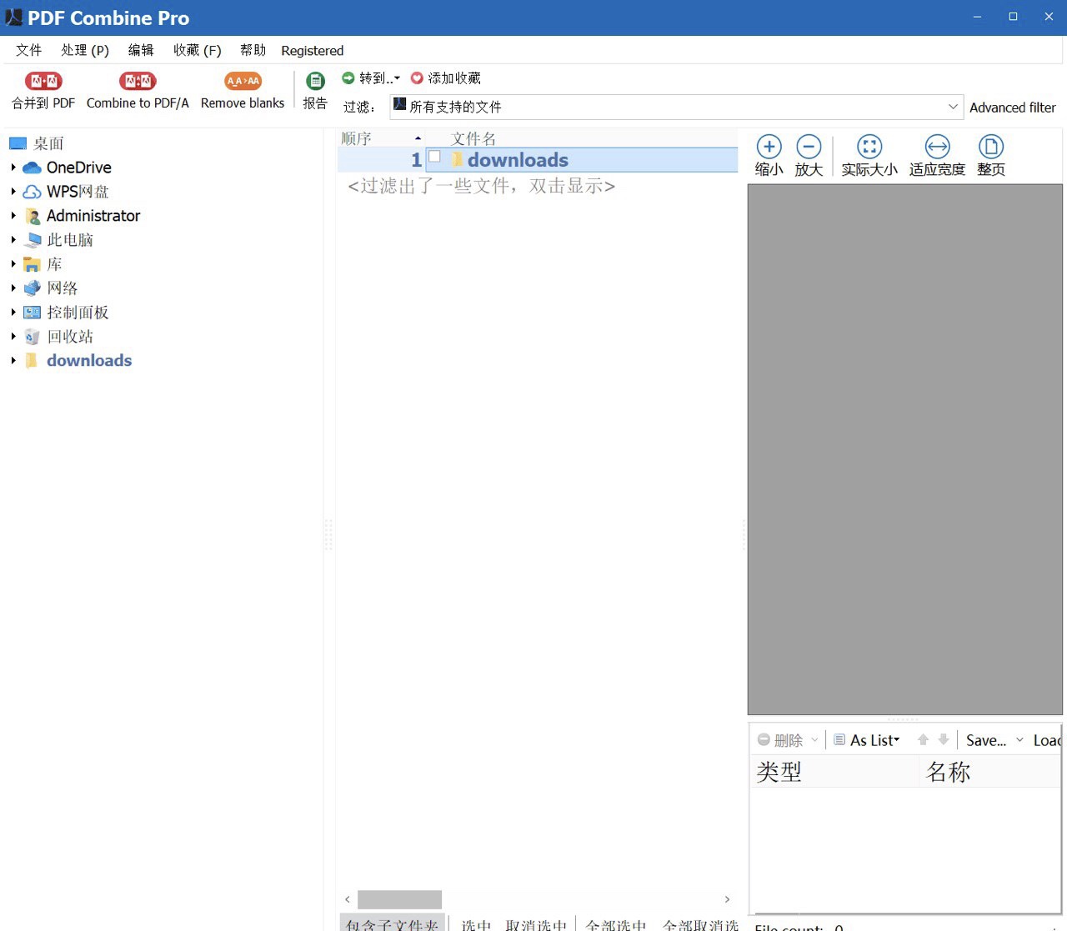Click the 实际大小 preview icon

869,147
